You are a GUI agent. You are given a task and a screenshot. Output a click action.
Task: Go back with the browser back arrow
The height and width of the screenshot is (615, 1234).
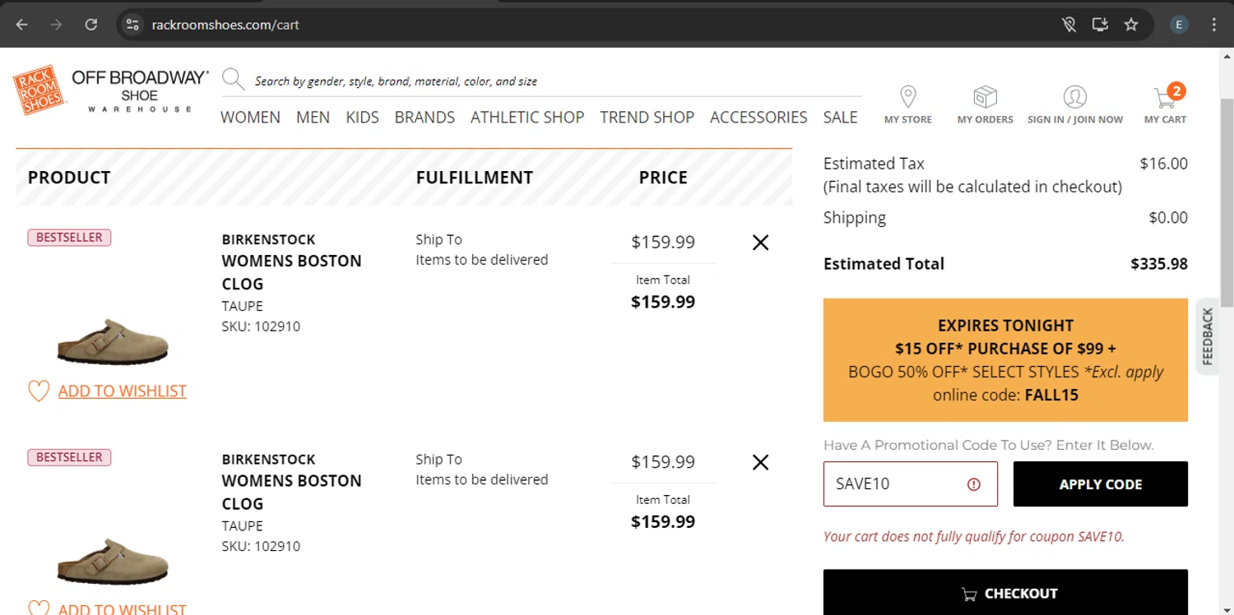22,25
